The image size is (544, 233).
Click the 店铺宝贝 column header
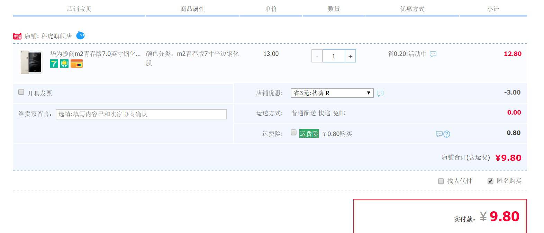pos(79,9)
